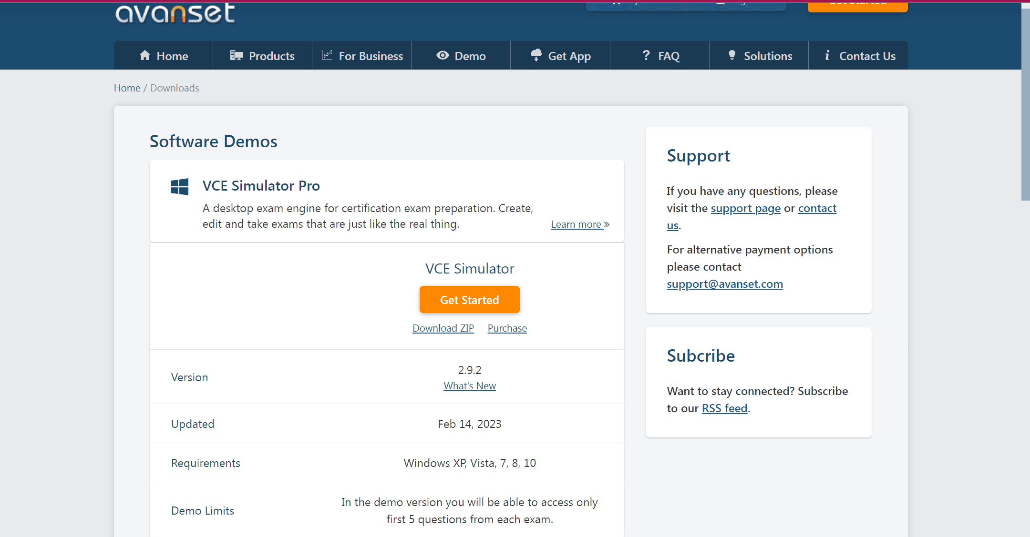Screen dimensions: 1030x537
Task: Click the support@avanset.com email link
Action: (725, 284)
